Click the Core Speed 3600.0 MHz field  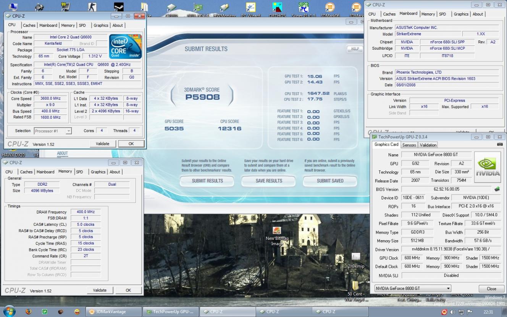[x=50, y=99]
